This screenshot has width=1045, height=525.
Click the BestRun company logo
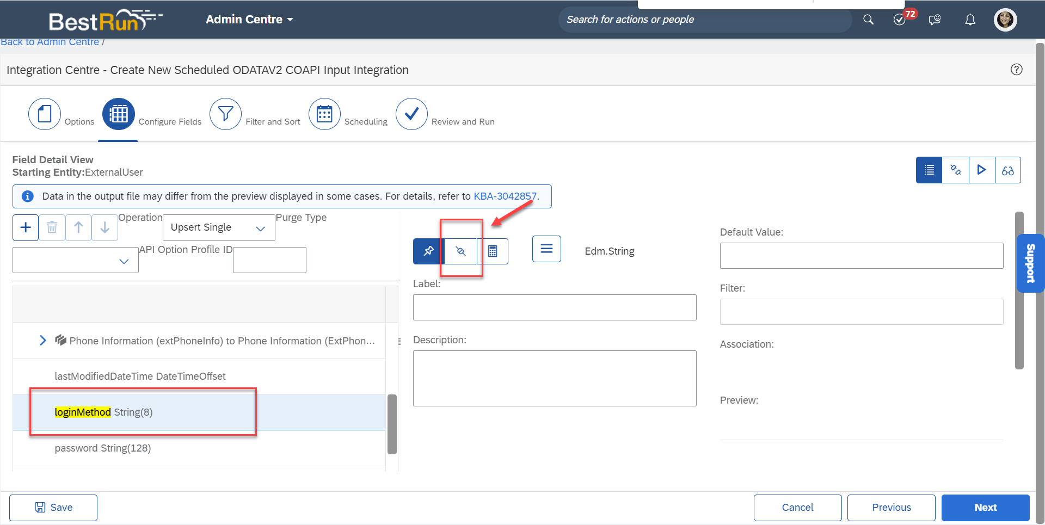(106, 20)
